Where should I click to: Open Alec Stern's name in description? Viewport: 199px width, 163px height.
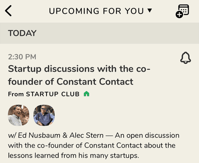[86, 135]
